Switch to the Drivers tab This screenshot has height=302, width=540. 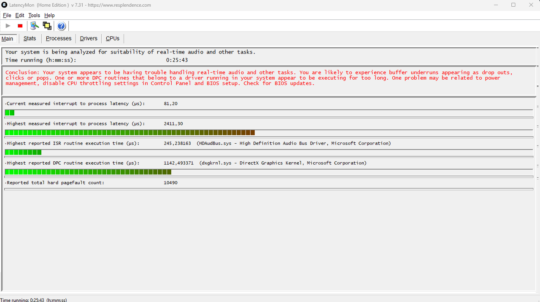[89, 38]
